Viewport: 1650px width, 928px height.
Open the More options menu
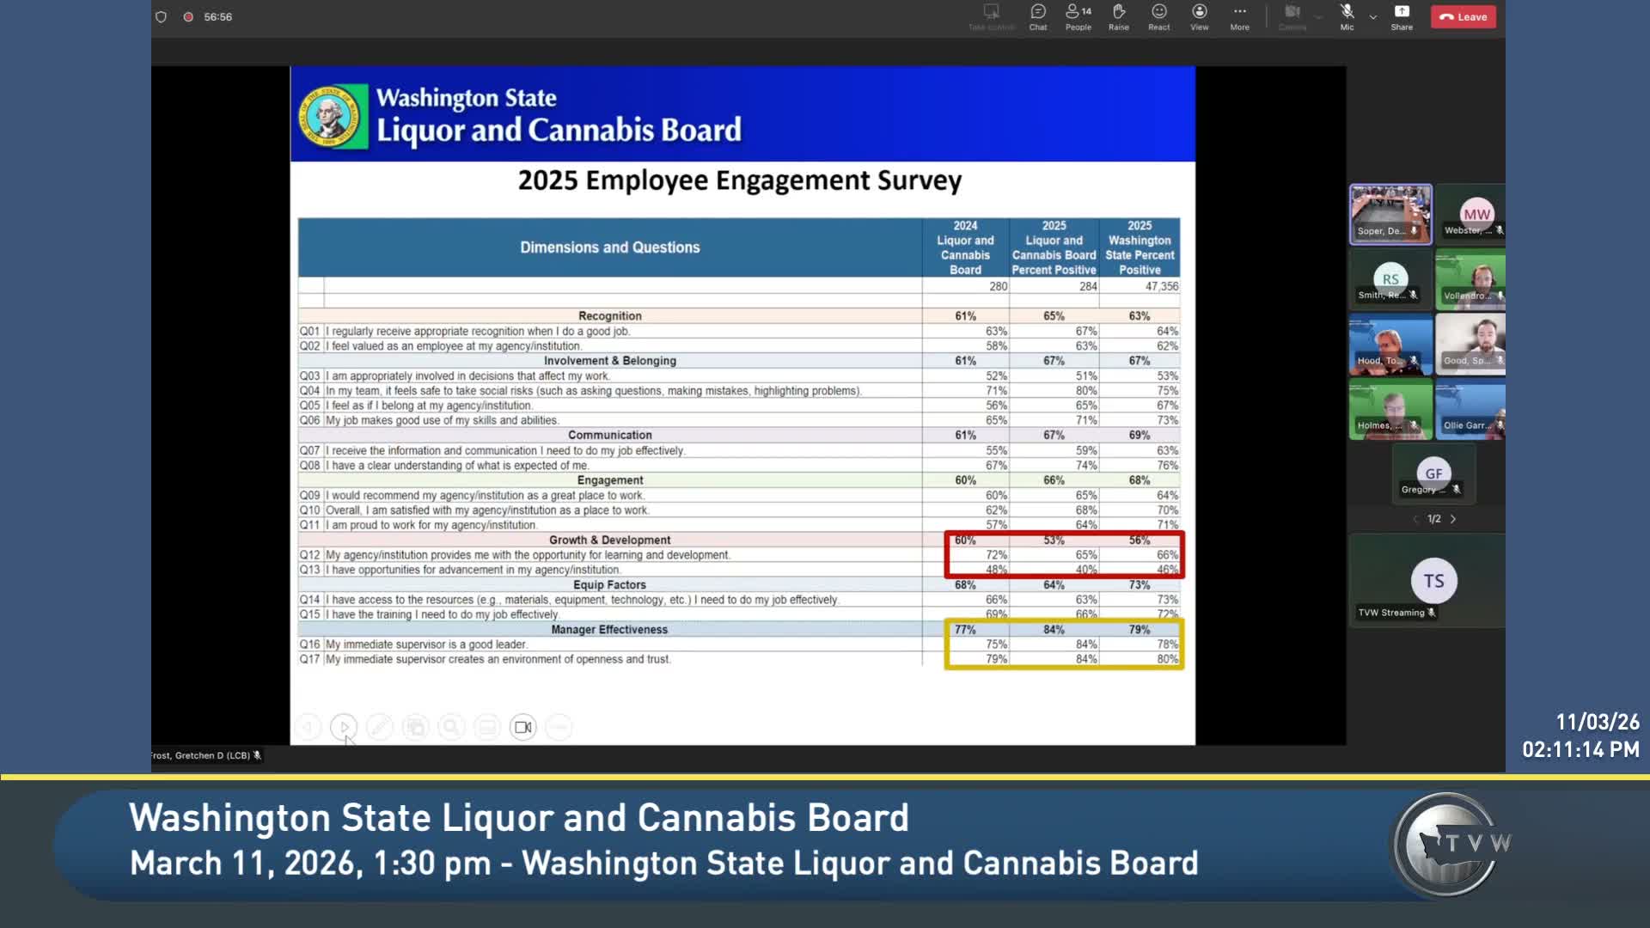1239,16
